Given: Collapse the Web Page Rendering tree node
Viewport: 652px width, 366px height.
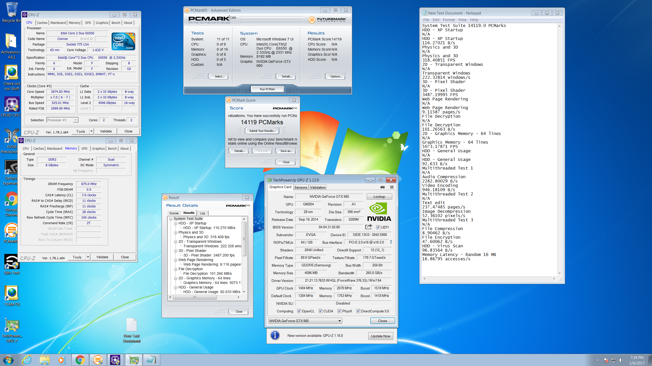Looking at the screenshot, I should (176, 260).
